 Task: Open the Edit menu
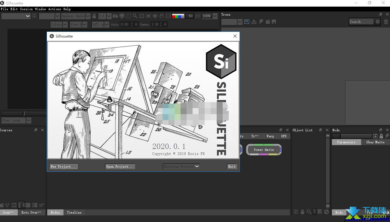click(14, 9)
